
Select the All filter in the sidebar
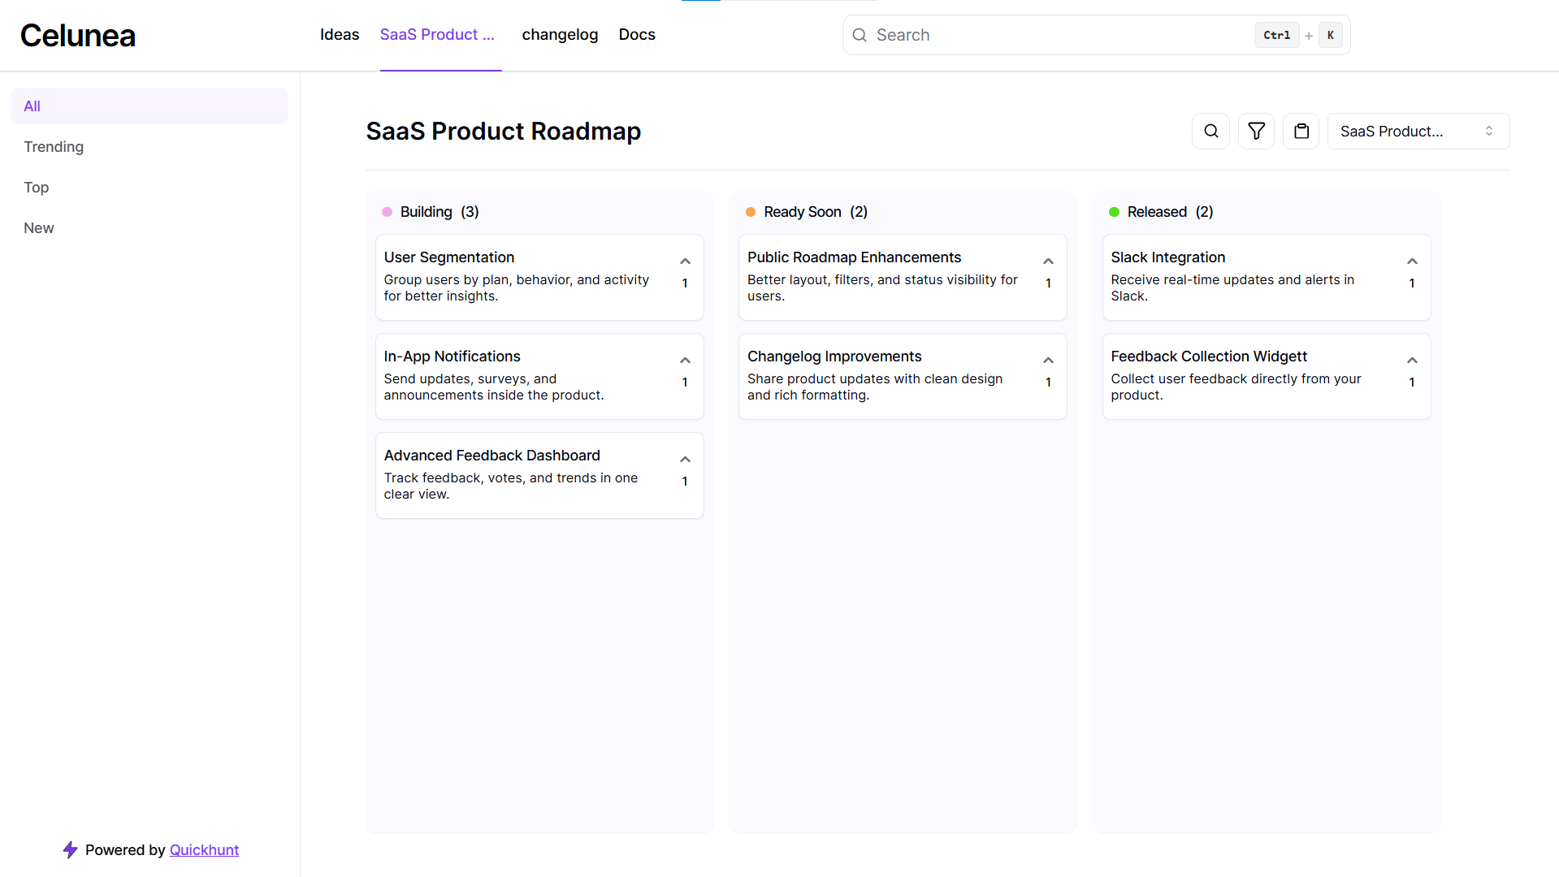click(x=149, y=106)
